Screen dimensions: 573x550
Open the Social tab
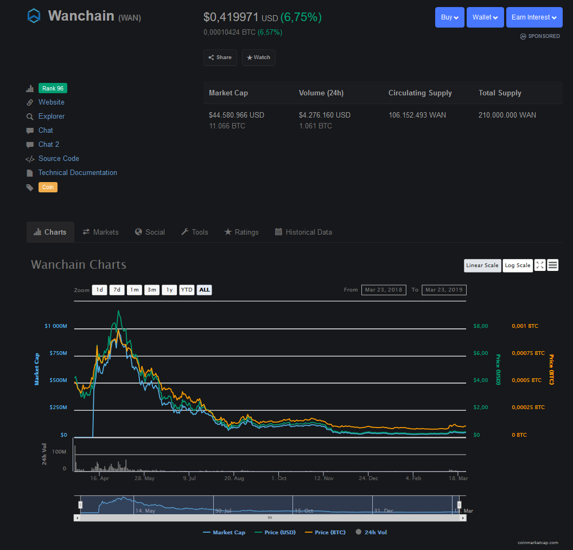click(150, 232)
